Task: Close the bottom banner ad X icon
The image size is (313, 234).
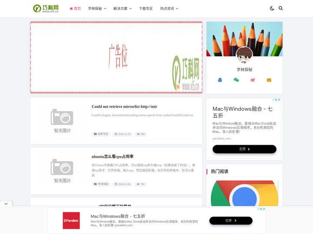Action: coord(264,209)
